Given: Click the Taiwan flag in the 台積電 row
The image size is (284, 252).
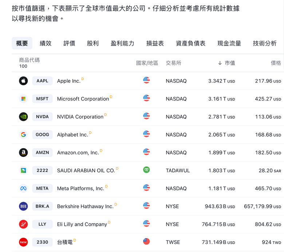Looking at the screenshot, I should tap(146, 241).
